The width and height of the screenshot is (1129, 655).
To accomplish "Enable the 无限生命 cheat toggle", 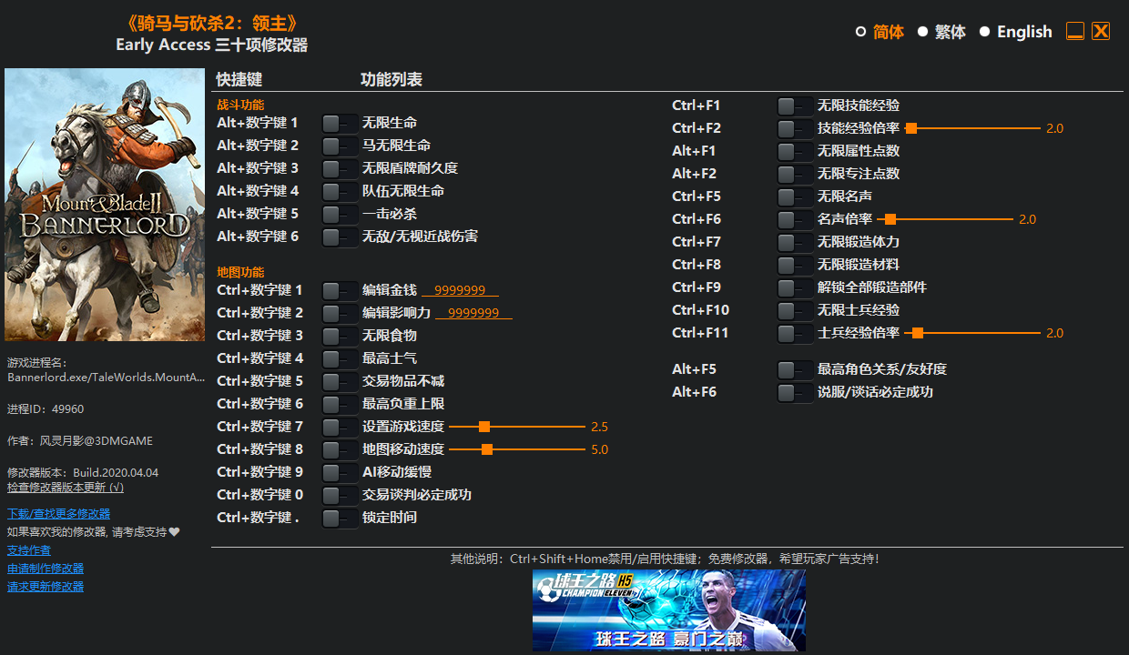I will click(x=340, y=123).
